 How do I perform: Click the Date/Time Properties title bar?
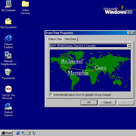point(86,33)
